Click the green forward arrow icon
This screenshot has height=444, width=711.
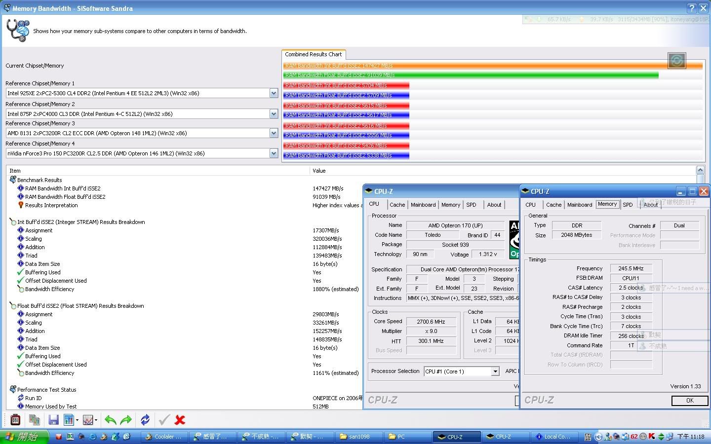(x=126, y=420)
